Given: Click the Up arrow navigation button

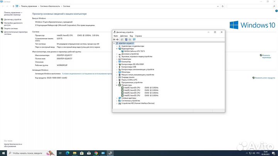Looking at the screenshot, I should tap(13, 6).
